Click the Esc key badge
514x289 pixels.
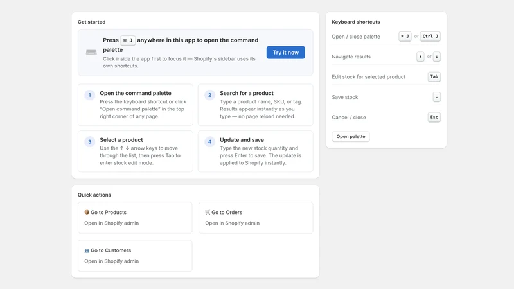[434, 117]
